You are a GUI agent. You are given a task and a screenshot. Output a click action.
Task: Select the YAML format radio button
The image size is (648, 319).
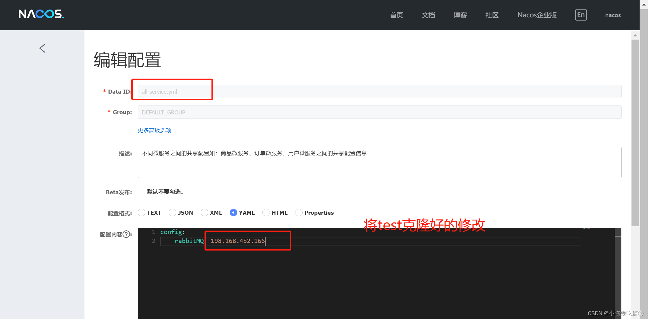(233, 213)
